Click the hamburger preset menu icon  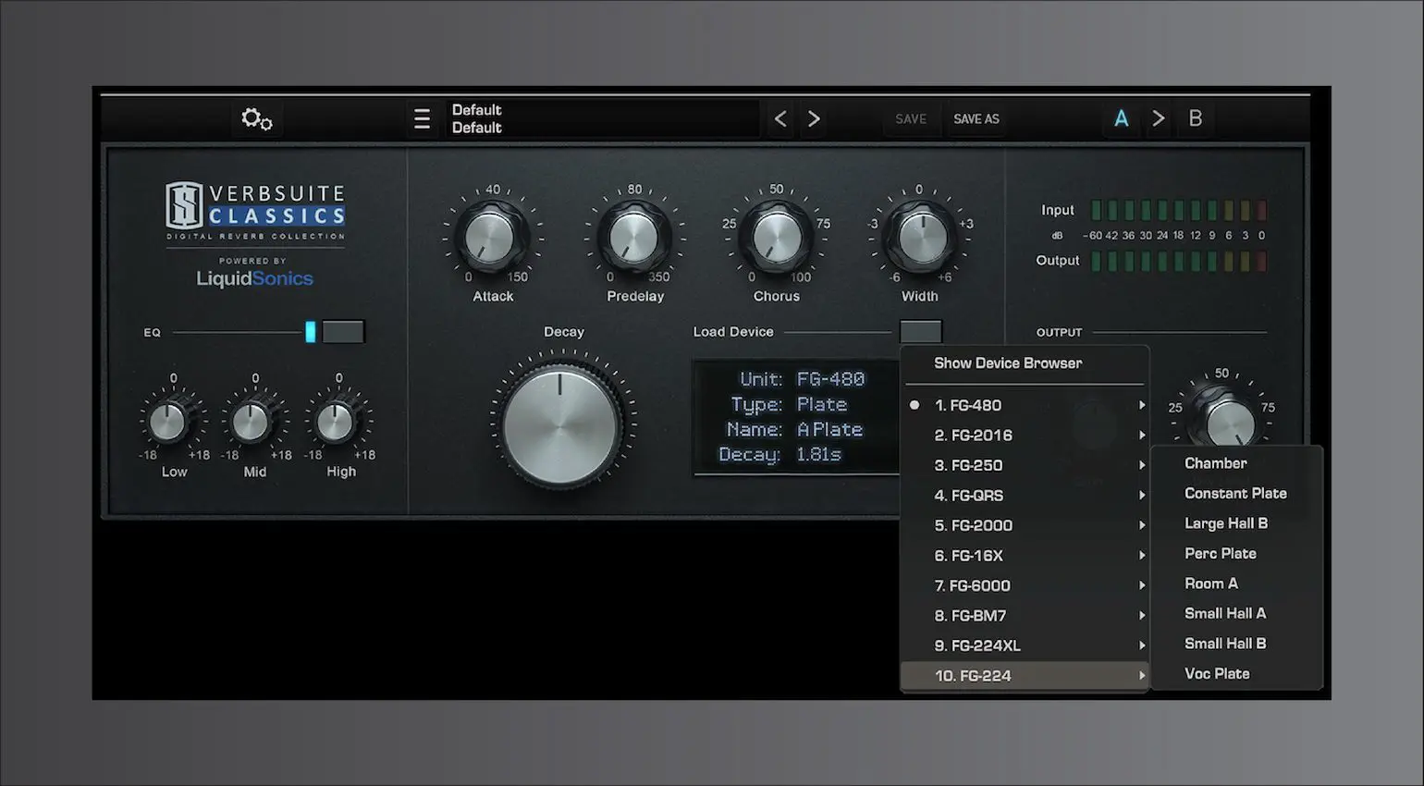422,118
